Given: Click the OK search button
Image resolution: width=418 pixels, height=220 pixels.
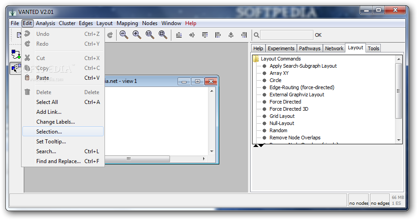Looking at the screenshot, I should 318,35.
